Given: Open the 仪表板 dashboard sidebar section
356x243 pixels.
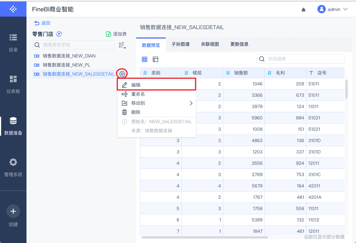Looking at the screenshot, I should 13,84.
